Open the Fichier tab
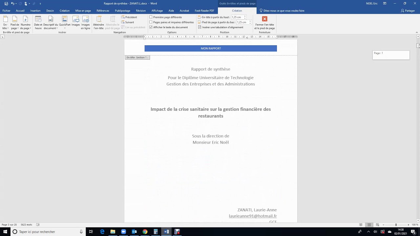The image size is (420, 236). click(6, 10)
